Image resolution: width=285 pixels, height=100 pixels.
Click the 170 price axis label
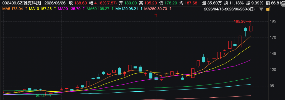(x=273, y=37)
